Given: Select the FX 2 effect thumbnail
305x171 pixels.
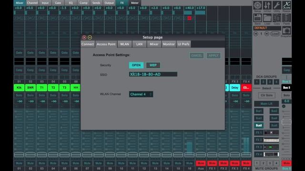Looking at the screenshot, I should click(271, 140).
